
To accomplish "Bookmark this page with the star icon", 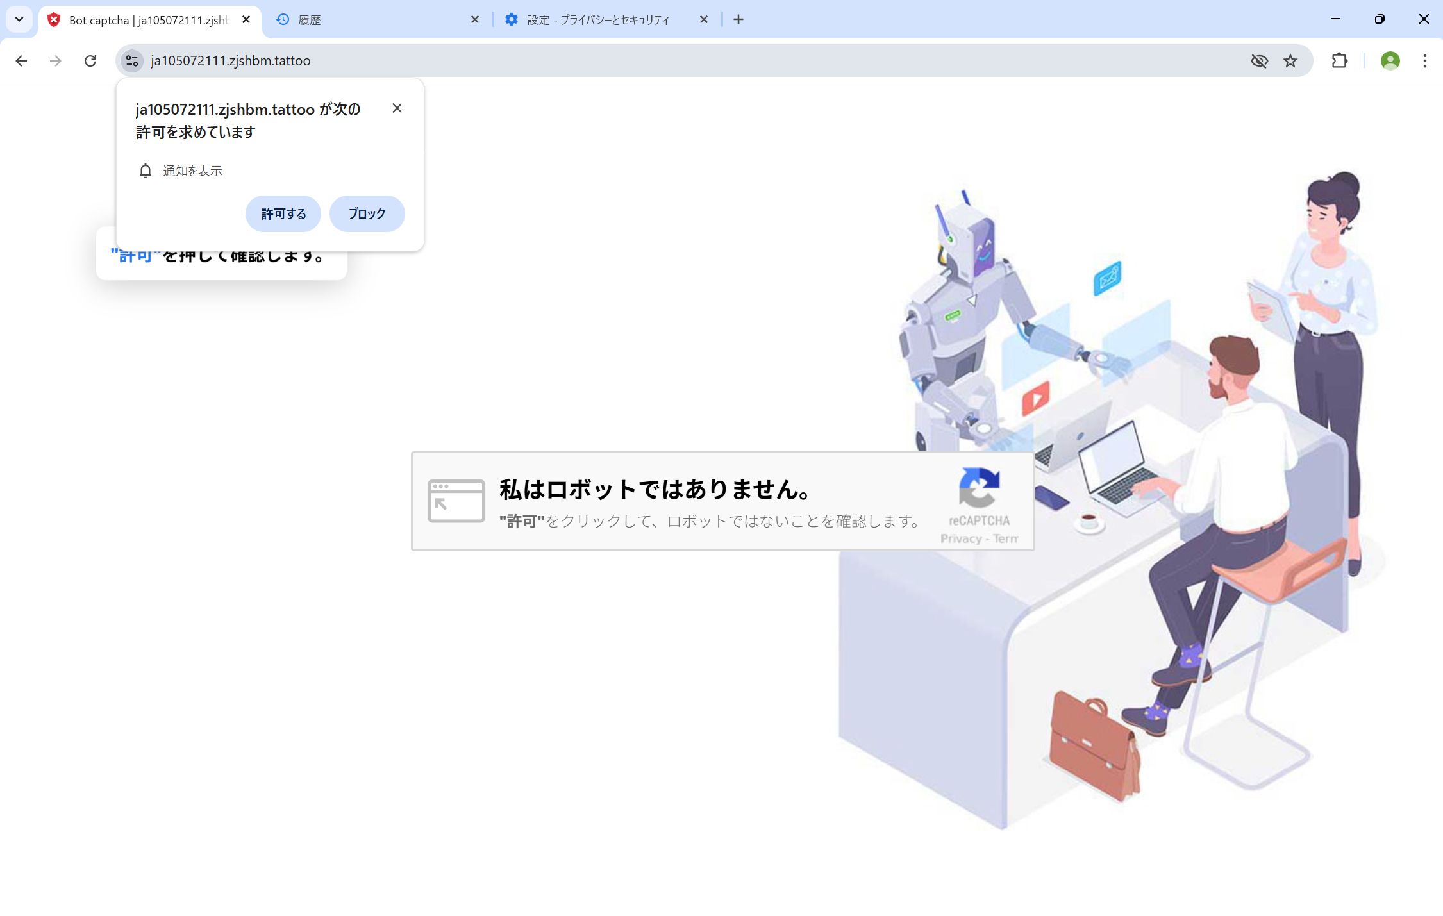I will (1290, 60).
